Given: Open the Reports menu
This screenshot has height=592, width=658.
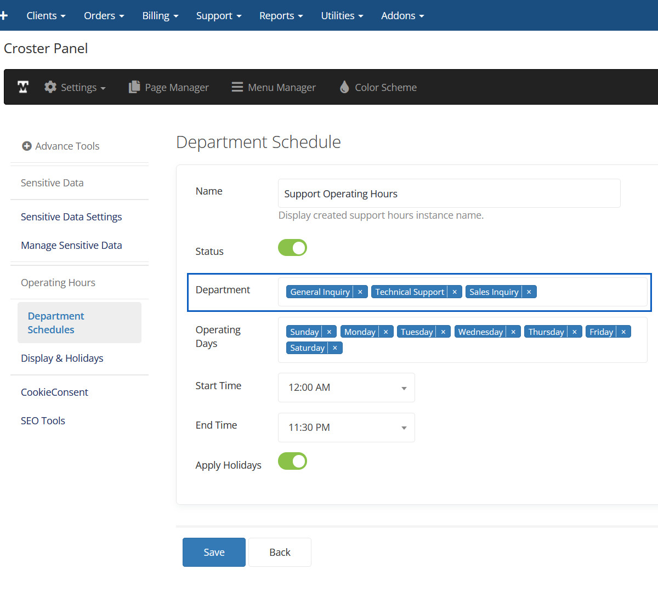Looking at the screenshot, I should pos(281,15).
